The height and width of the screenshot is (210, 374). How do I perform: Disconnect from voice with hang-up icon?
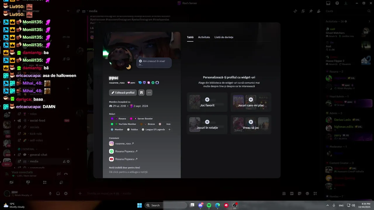(66, 174)
